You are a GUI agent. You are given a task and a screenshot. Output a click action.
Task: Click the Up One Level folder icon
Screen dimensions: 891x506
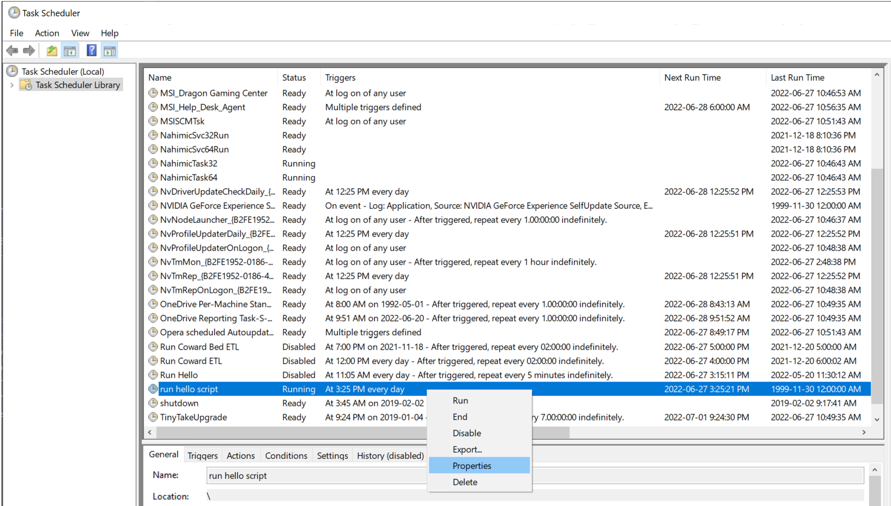point(52,51)
